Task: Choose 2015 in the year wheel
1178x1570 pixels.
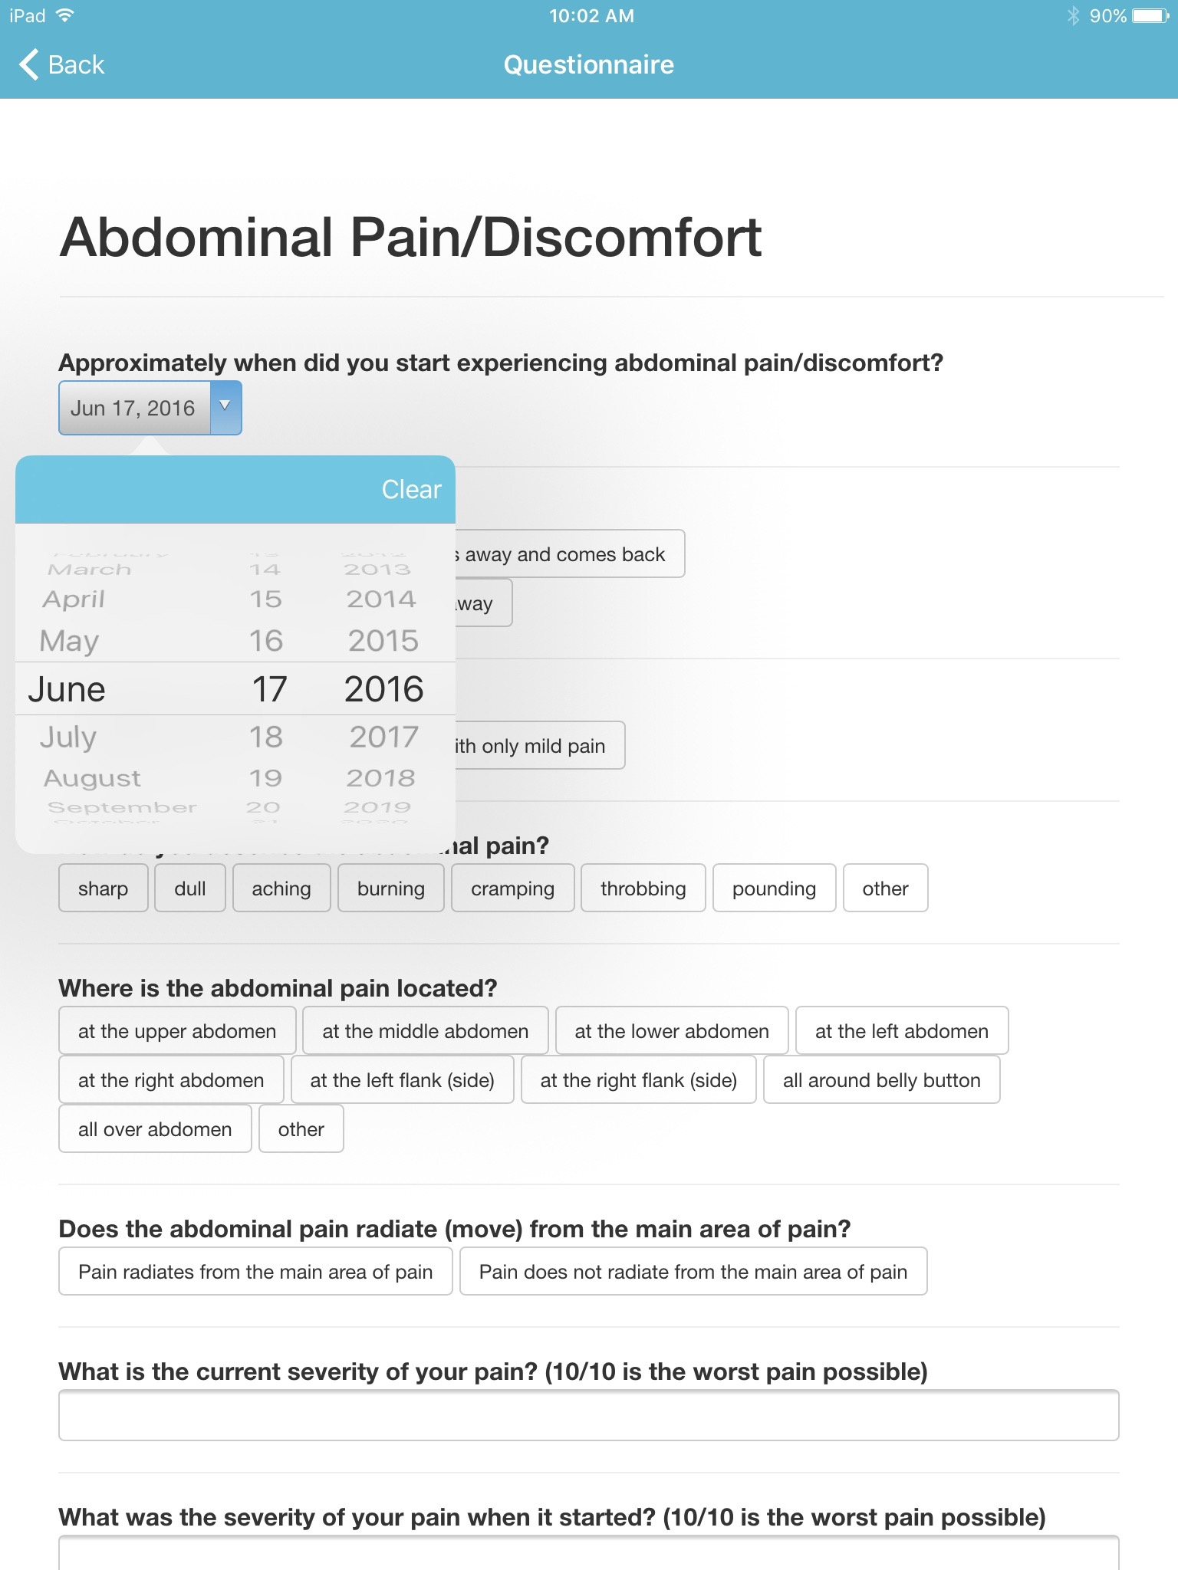Action: coord(383,641)
